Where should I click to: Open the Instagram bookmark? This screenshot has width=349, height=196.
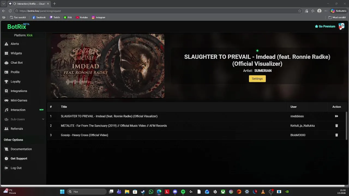[98, 17]
